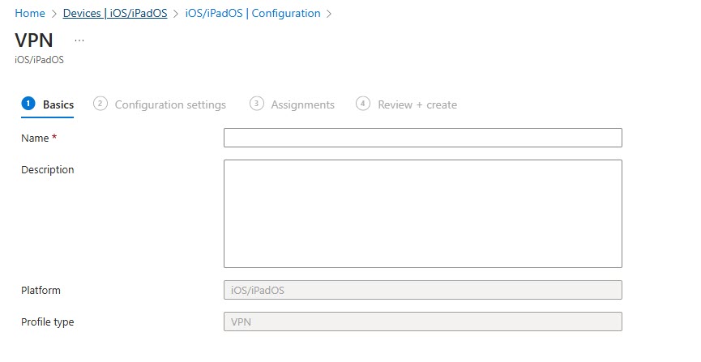Go to the Assignments tab
Viewport: 701px width, 362px height.
[302, 104]
